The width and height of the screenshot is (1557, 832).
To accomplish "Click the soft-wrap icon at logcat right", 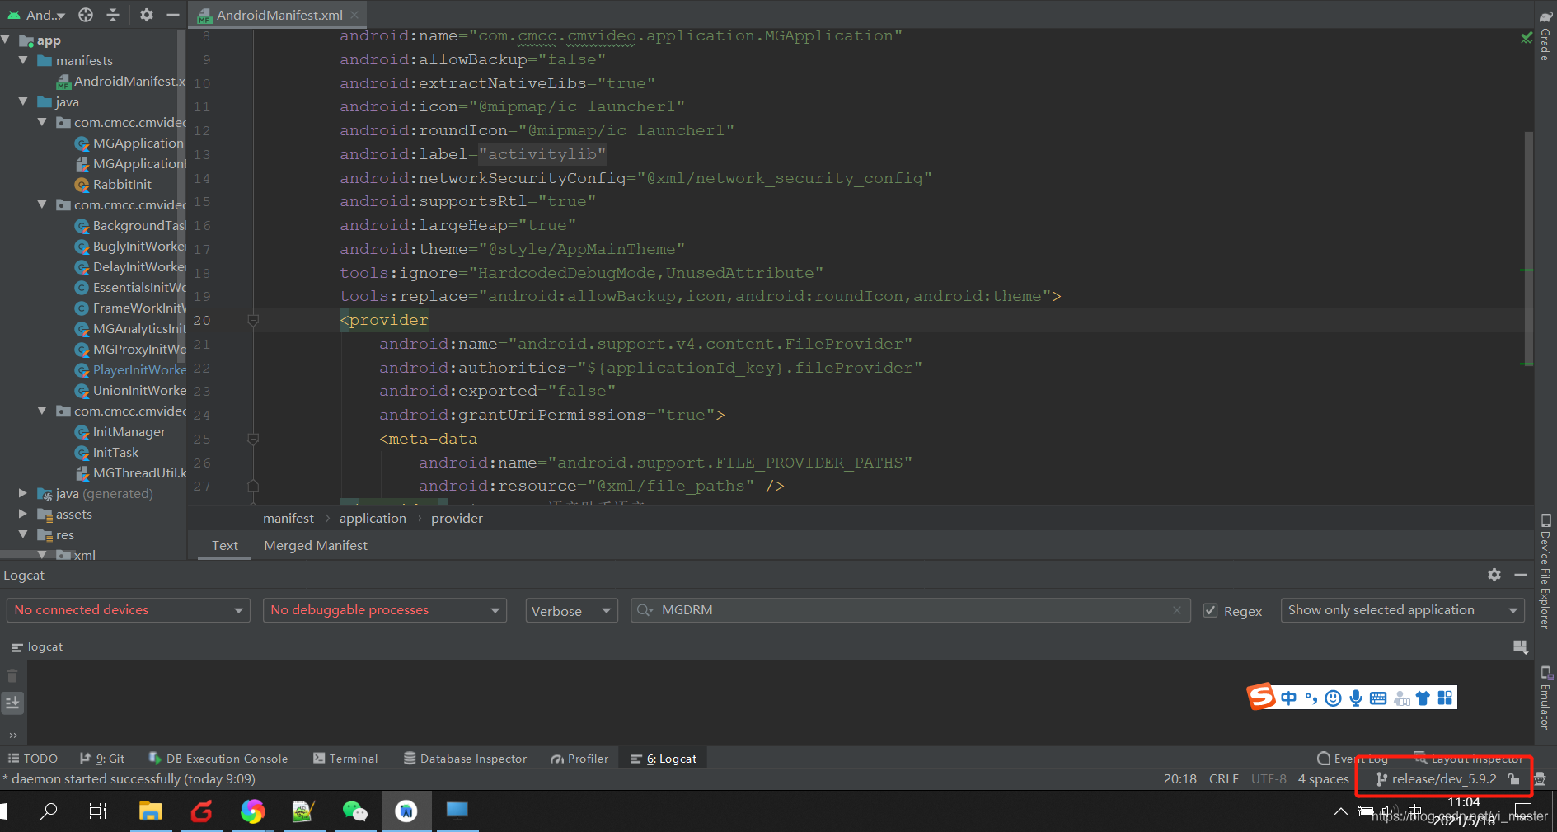I will click(x=1521, y=647).
